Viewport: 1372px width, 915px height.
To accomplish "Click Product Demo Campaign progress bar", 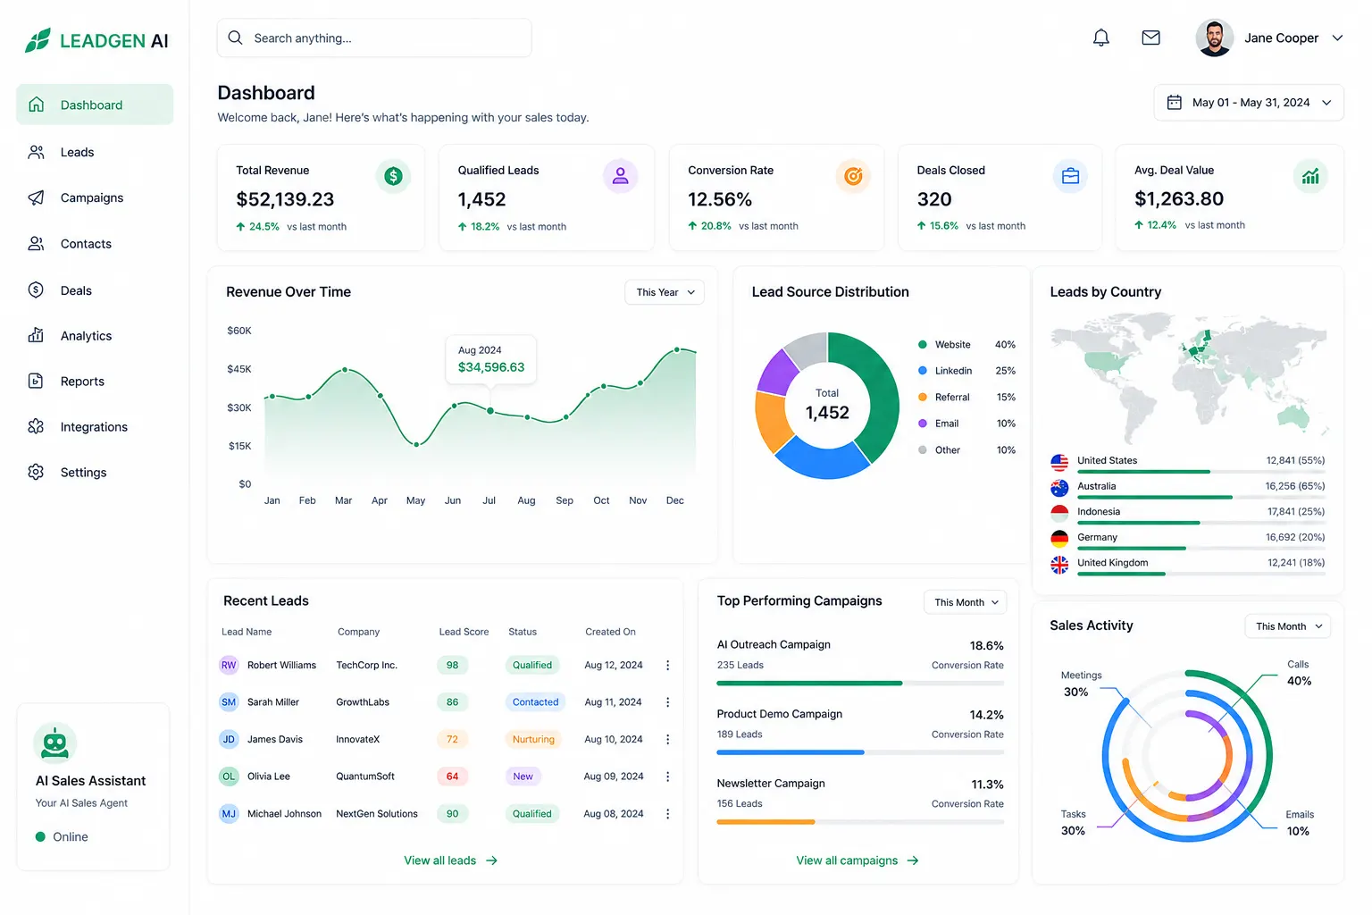I will 860,752.
